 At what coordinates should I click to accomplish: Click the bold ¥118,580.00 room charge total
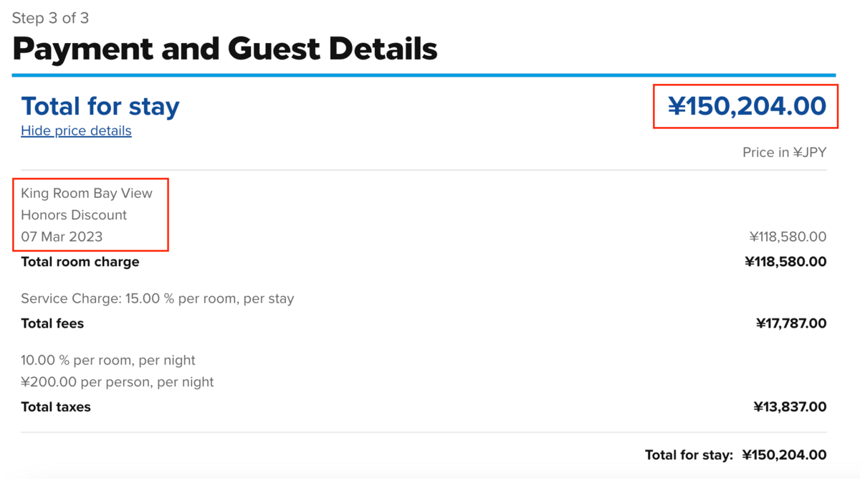(x=785, y=262)
